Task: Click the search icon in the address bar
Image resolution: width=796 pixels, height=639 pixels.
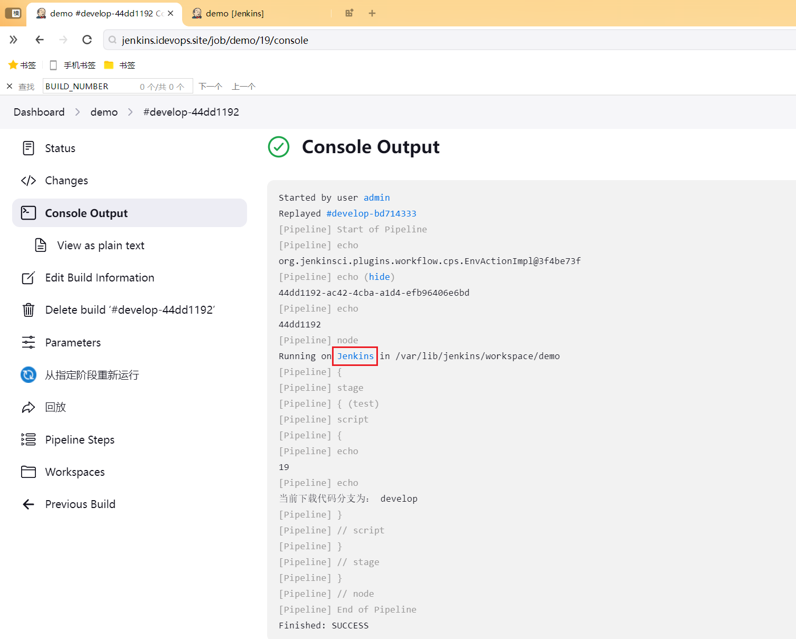Action: [x=112, y=40]
